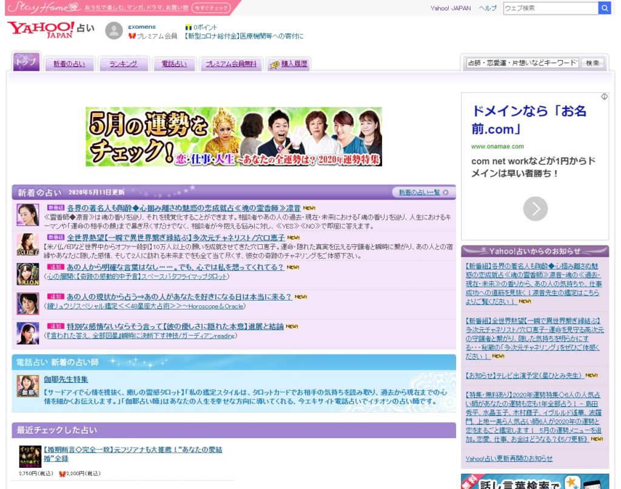Open あの人から明確な言葉はなし link

pos(175,267)
